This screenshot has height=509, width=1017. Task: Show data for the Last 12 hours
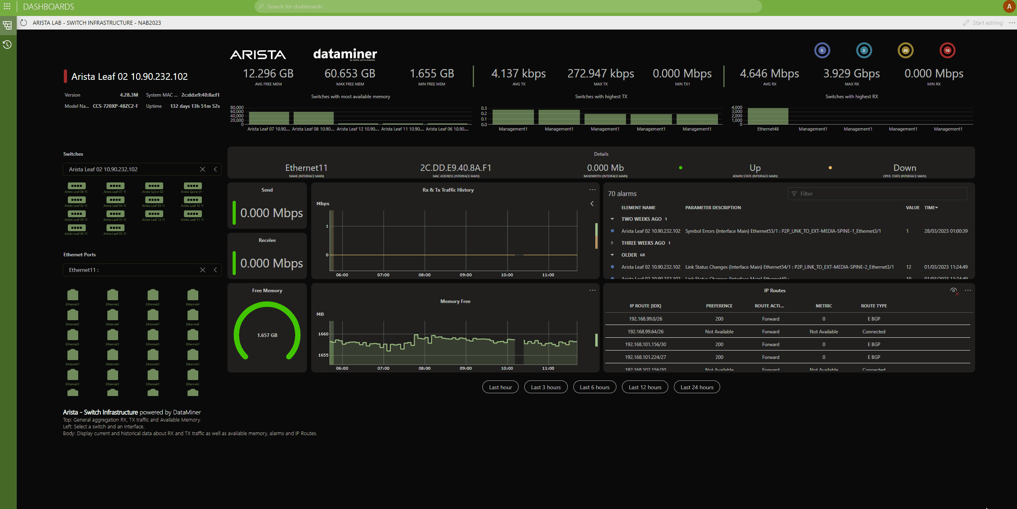pos(645,387)
